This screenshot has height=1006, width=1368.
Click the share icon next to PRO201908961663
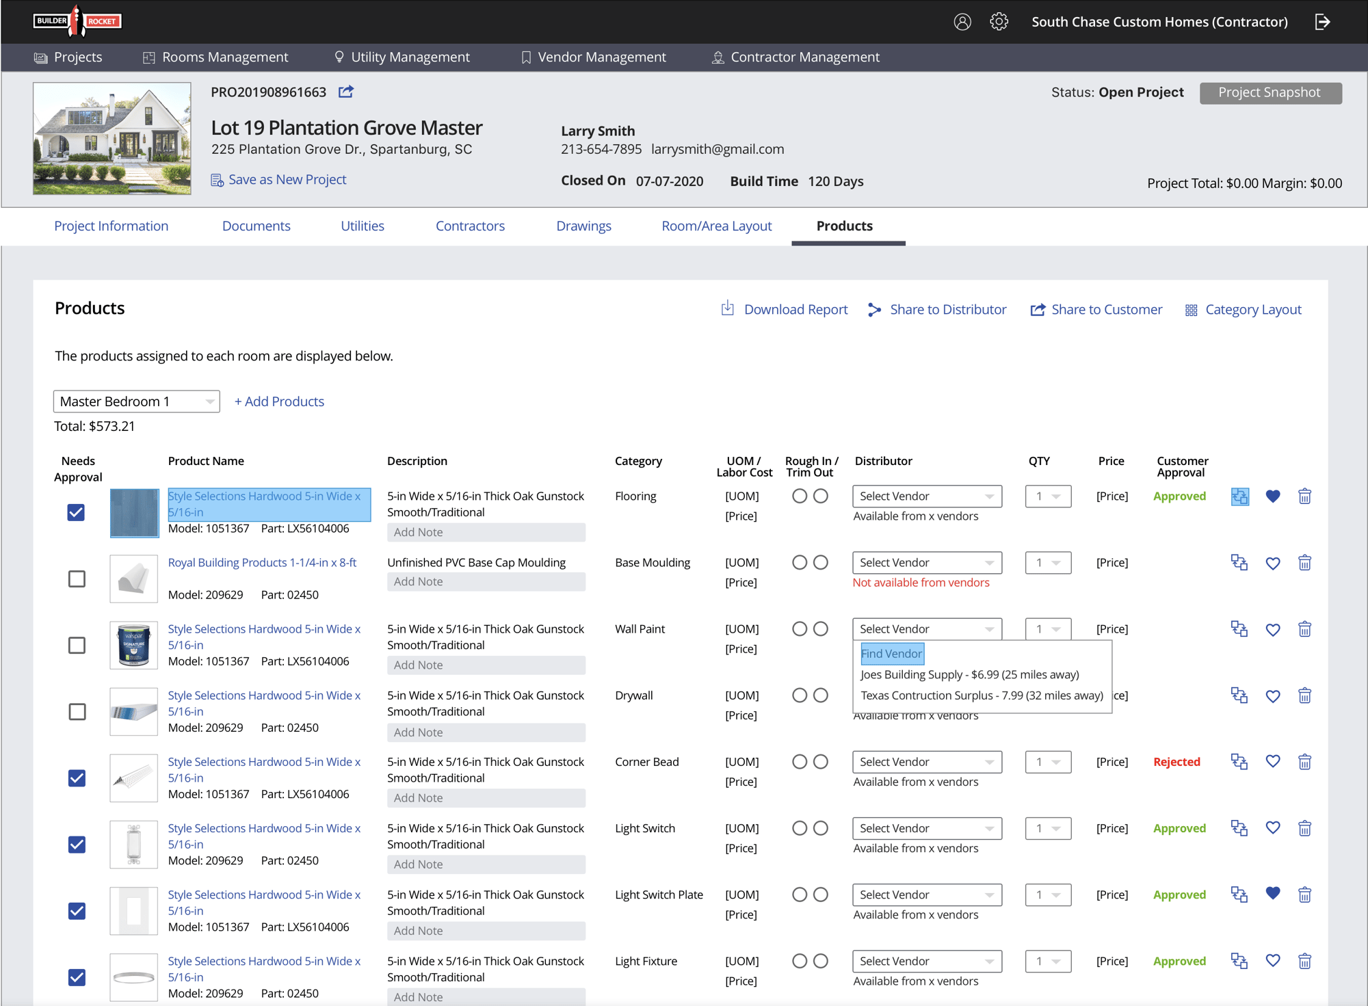pyautogui.click(x=346, y=92)
